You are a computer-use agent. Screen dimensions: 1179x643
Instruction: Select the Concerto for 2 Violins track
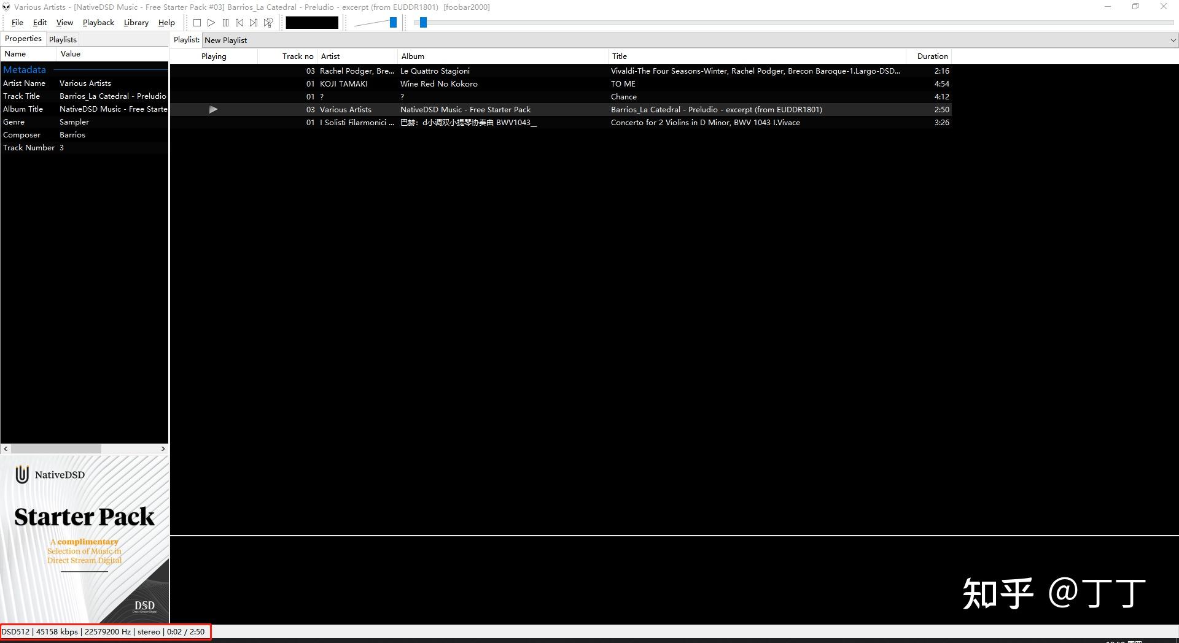click(x=561, y=123)
